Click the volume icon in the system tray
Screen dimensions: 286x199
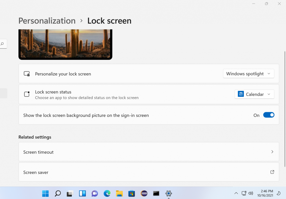pos(251,193)
